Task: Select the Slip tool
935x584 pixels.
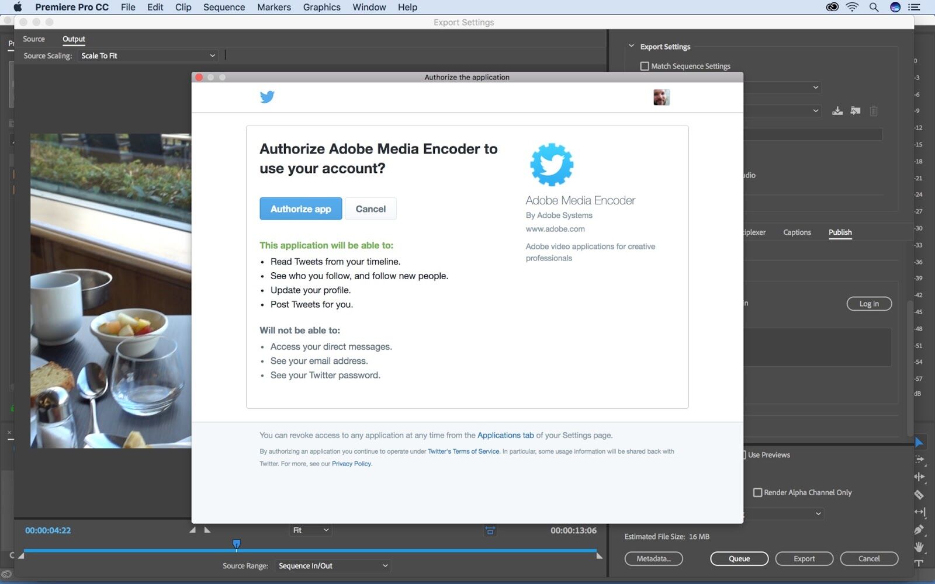Action: [x=920, y=512]
